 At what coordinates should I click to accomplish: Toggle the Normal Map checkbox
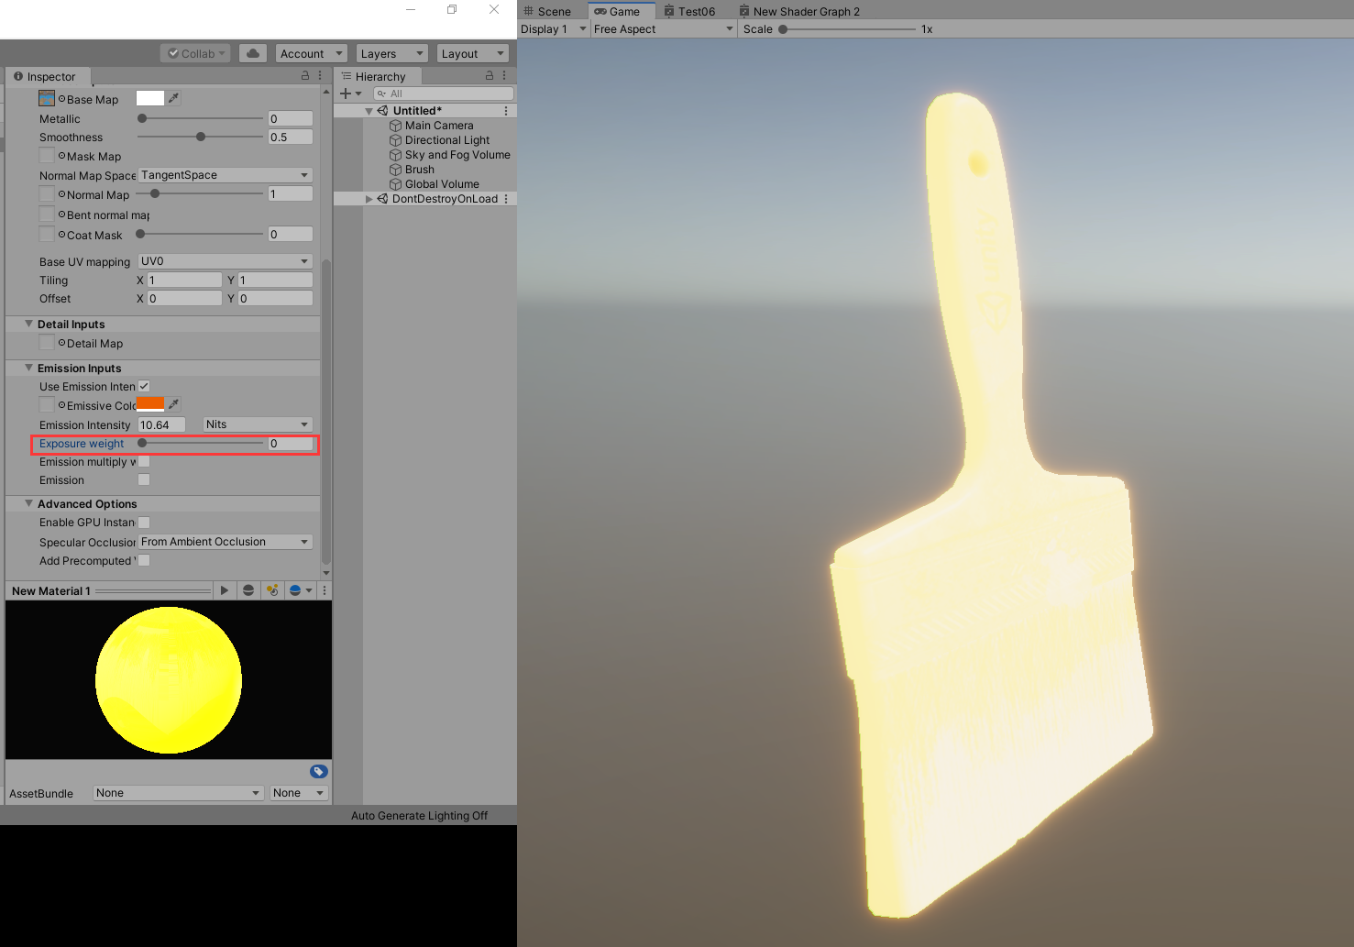(47, 193)
